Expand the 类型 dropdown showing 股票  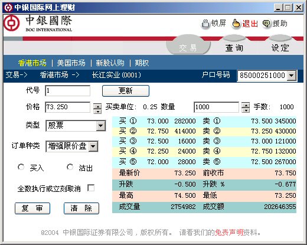pyautogui.click(x=101, y=126)
